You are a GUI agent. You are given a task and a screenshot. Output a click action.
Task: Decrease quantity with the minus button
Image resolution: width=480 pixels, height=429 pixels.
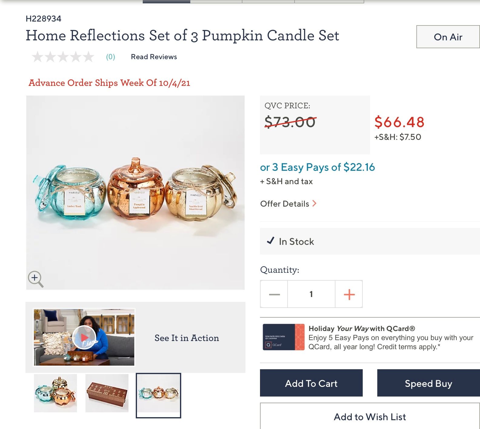pos(274,294)
